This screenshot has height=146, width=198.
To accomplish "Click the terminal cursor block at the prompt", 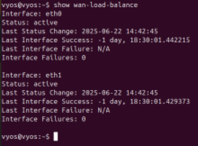I will [56, 137].
